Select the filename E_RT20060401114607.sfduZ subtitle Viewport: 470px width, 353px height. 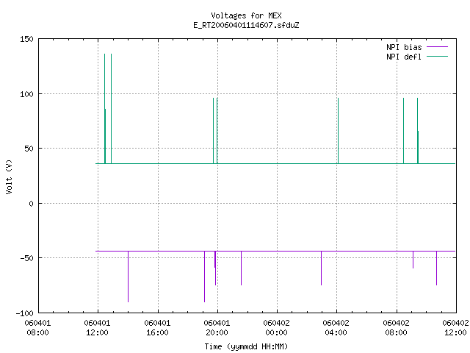pos(246,25)
